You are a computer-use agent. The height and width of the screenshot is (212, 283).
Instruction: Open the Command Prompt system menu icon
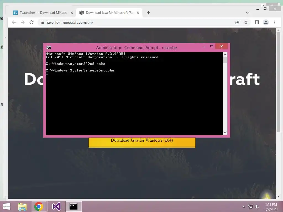tap(49, 48)
